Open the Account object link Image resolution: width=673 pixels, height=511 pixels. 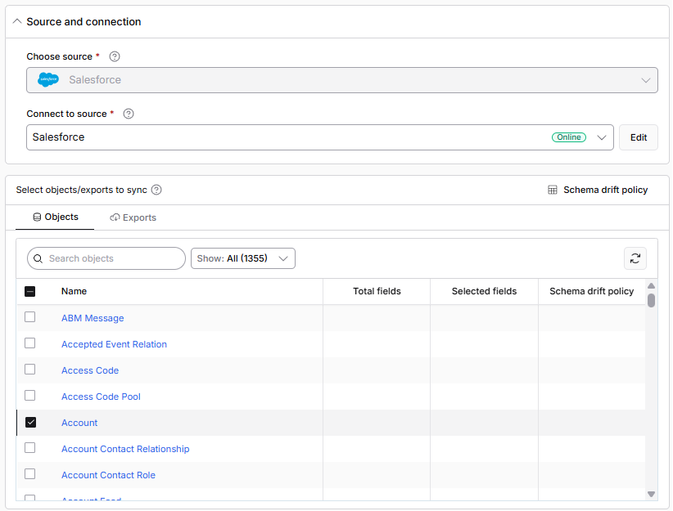click(79, 423)
